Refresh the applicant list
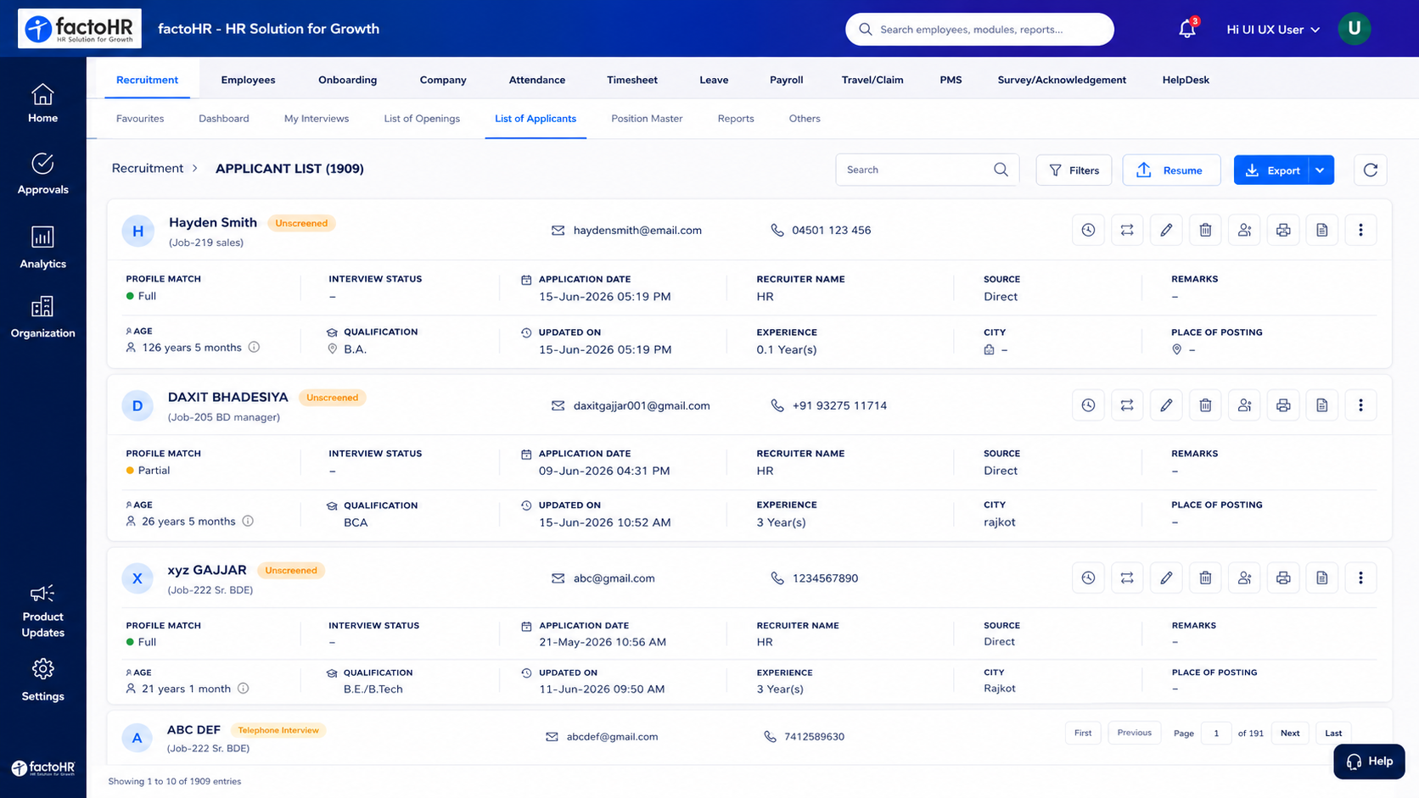 [1370, 170]
